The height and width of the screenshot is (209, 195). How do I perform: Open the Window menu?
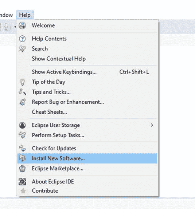coord(6,15)
